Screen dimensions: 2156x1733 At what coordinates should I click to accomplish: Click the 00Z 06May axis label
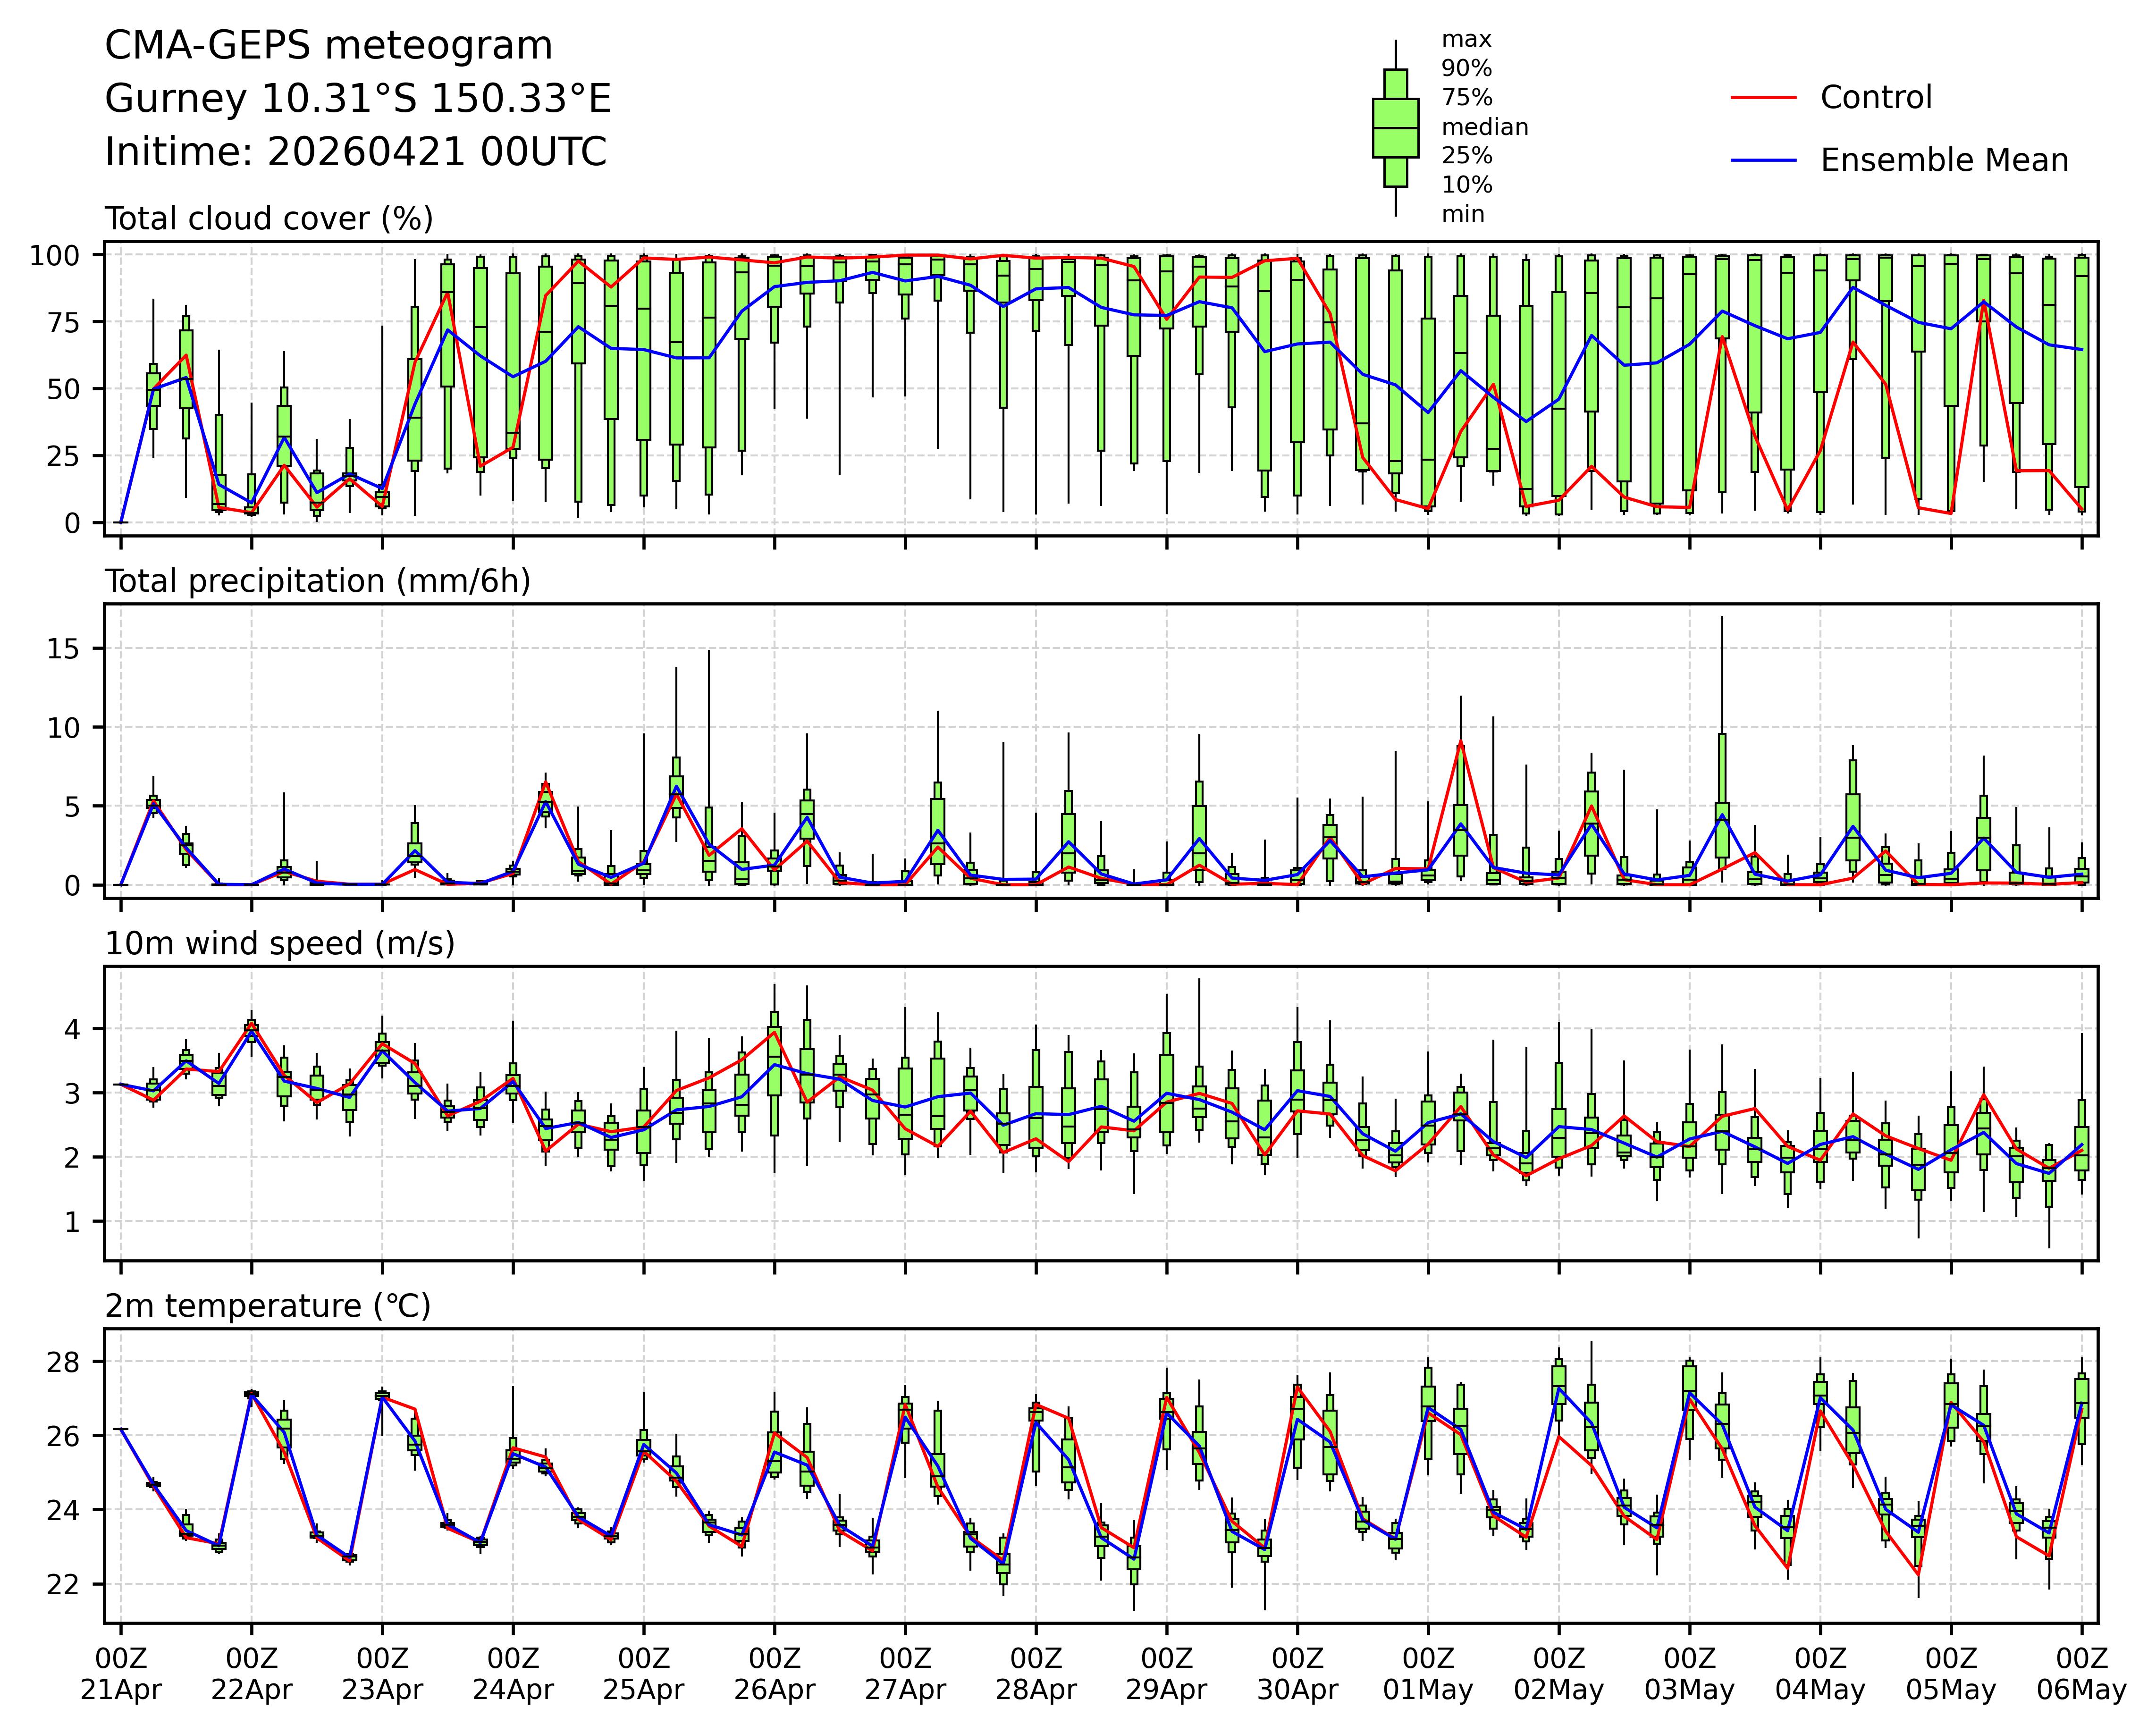(x=2081, y=1674)
